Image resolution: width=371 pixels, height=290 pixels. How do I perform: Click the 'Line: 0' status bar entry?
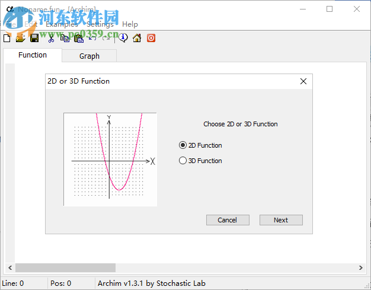point(13,283)
